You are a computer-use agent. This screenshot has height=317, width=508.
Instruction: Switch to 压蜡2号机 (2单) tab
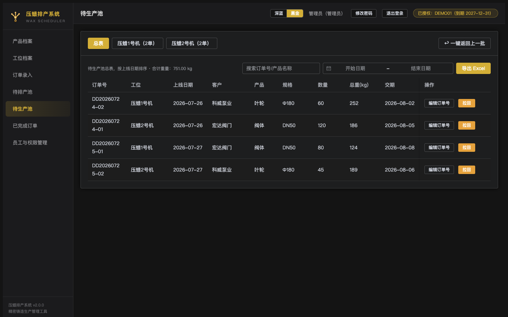[192, 43]
